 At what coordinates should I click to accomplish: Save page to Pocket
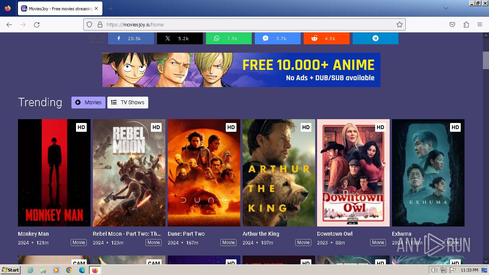click(452, 24)
